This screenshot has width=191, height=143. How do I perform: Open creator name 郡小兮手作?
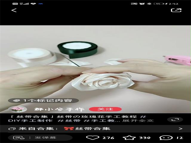59,109
